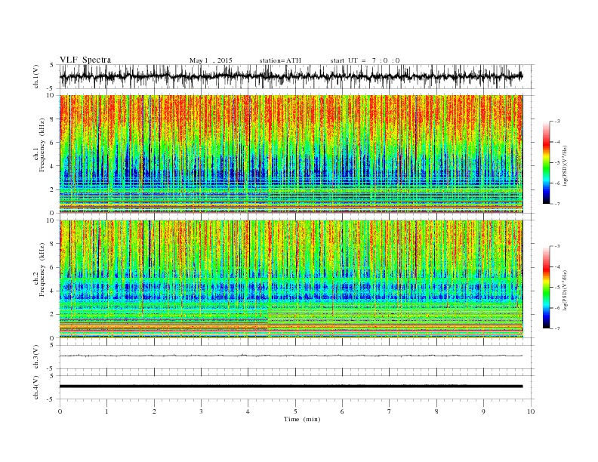
Task: Click the "Time (min)" axis title
Action: (302, 419)
